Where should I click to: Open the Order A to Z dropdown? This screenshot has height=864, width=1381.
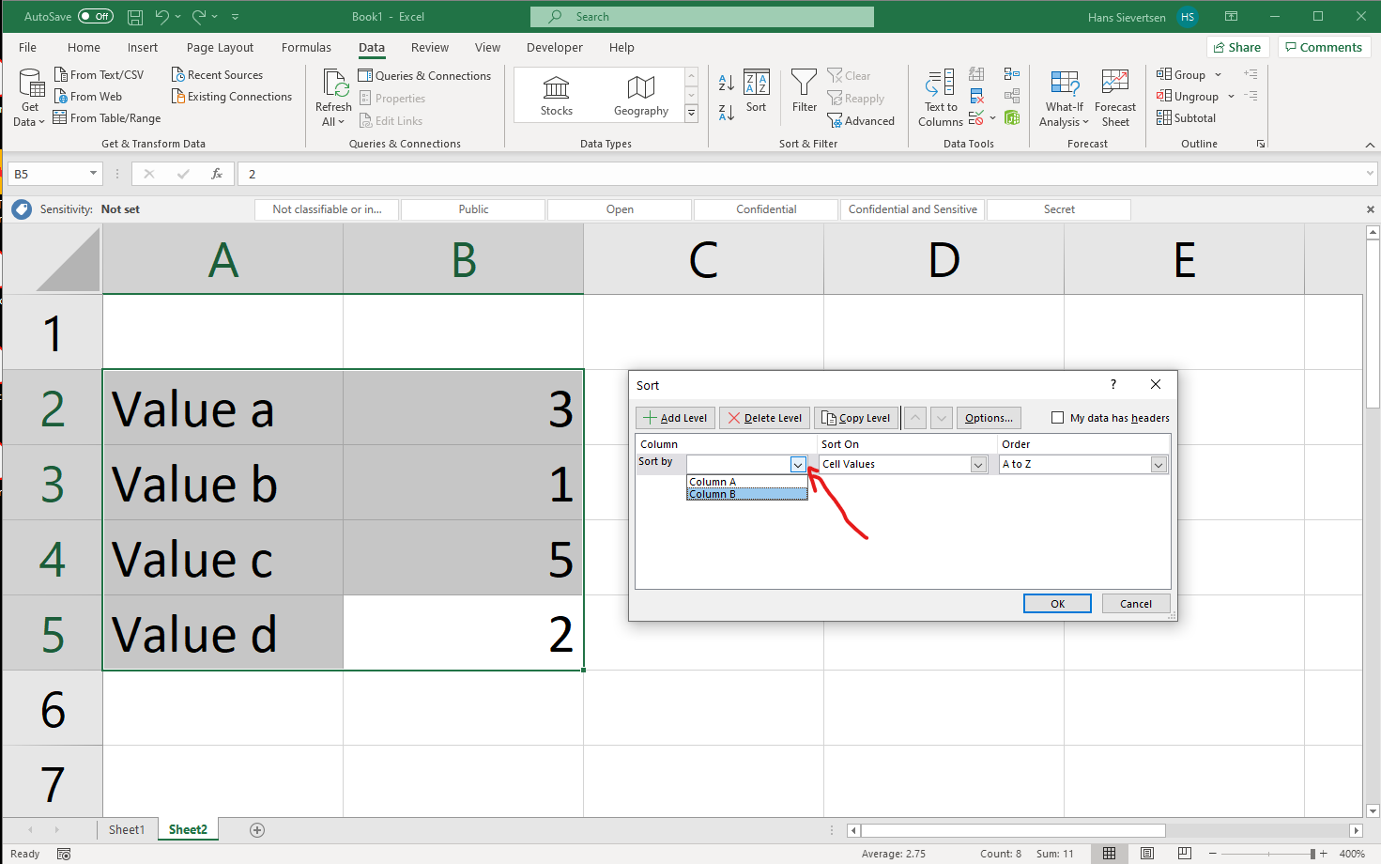coord(1159,465)
